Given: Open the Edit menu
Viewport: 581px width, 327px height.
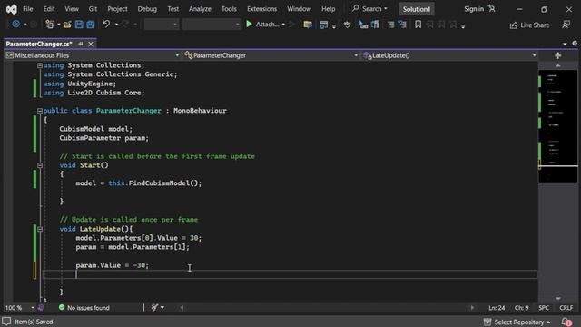Looking at the screenshot, I should [x=49, y=9].
